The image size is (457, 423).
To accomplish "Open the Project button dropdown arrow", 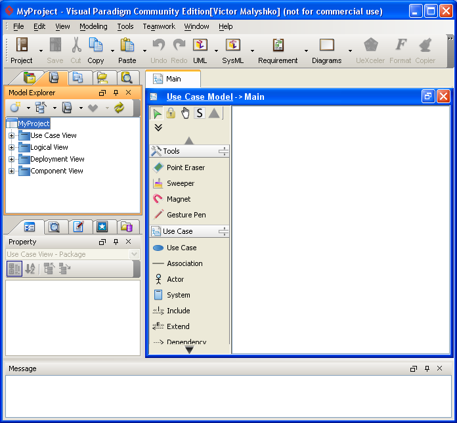I will [x=41, y=51].
